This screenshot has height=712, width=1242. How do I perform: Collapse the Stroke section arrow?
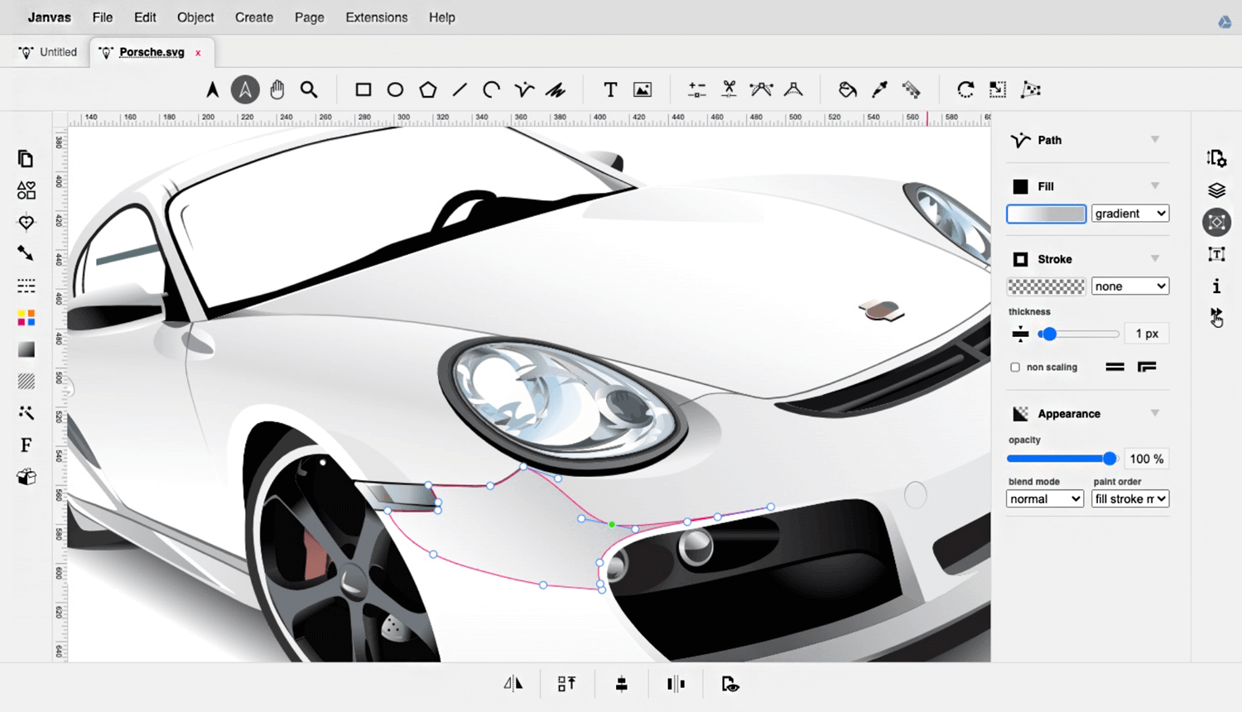point(1155,258)
